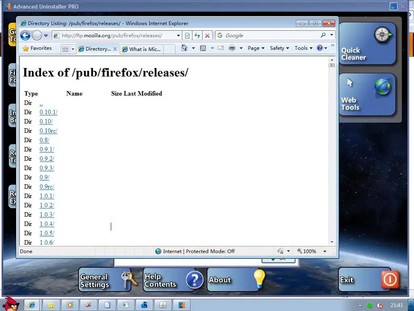Open the 0.9rc/ directory link
Image resolution: width=414 pixels, height=311 pixels.
tap(47, 187)
